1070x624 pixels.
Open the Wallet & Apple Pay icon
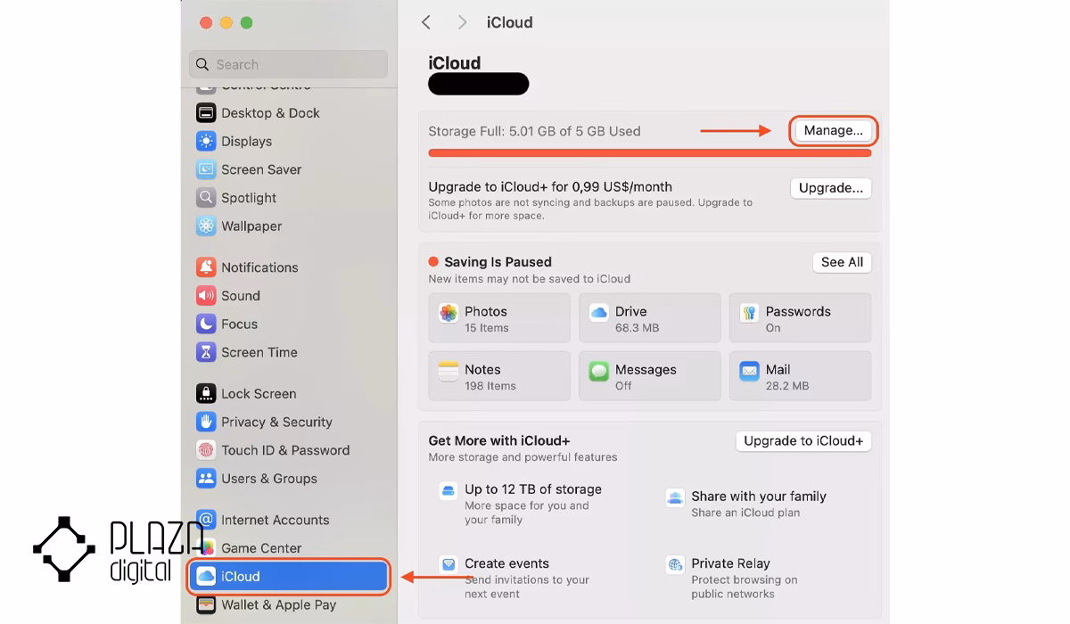(x=206, y=604)
